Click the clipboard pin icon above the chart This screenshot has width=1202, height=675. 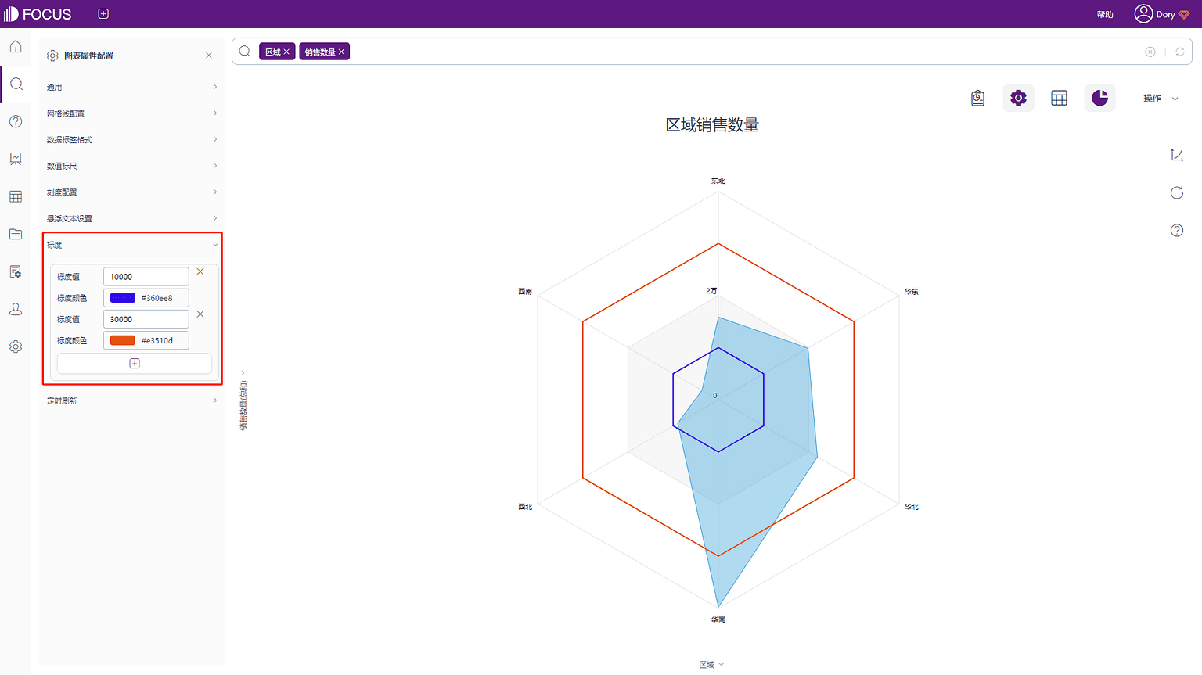coord(977,98)
